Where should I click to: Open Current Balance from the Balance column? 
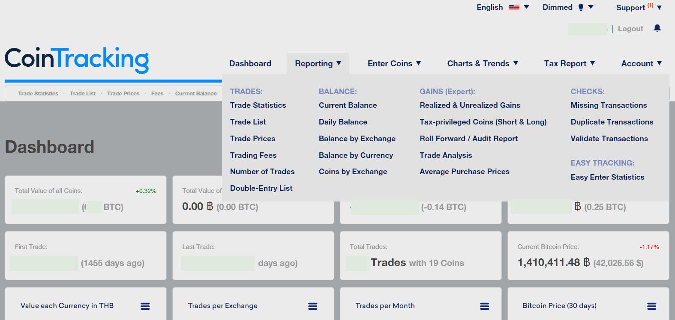(x=348, y=105)
